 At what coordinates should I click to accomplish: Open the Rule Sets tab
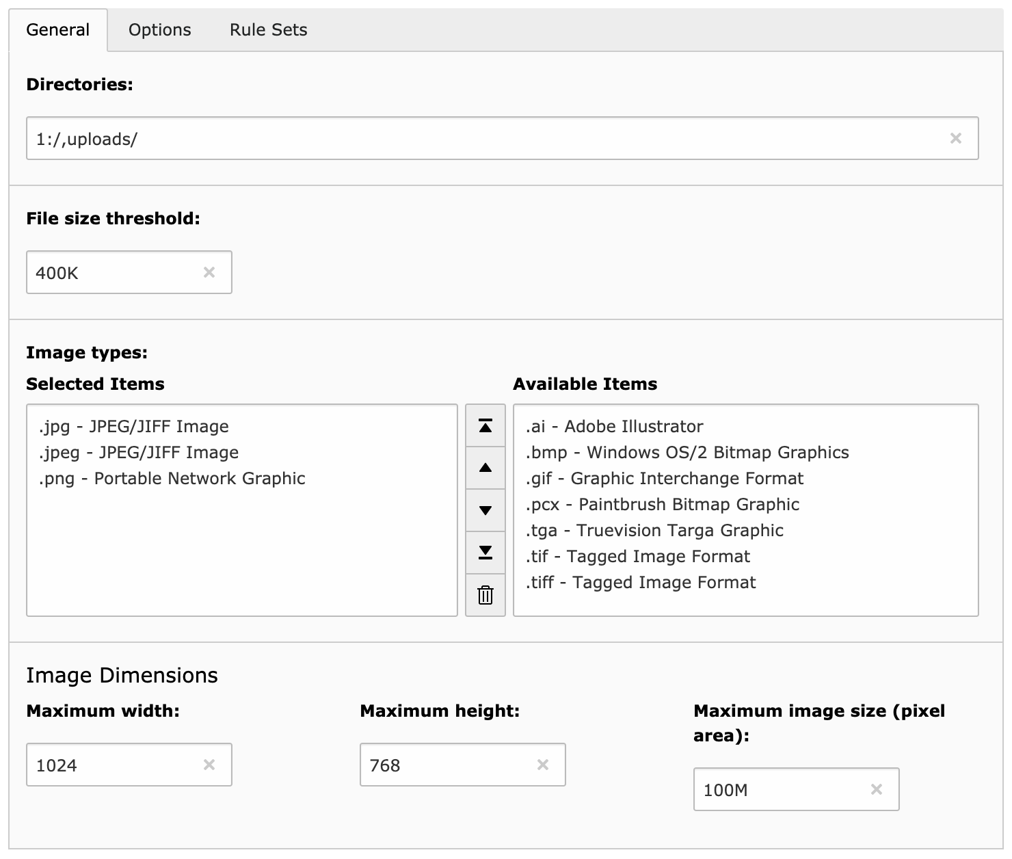[267, 29]
